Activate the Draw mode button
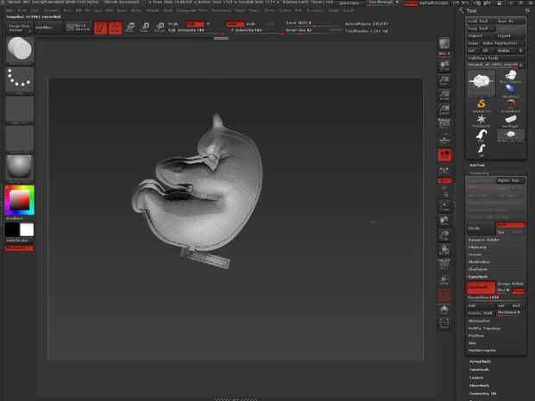 point(114,28)
